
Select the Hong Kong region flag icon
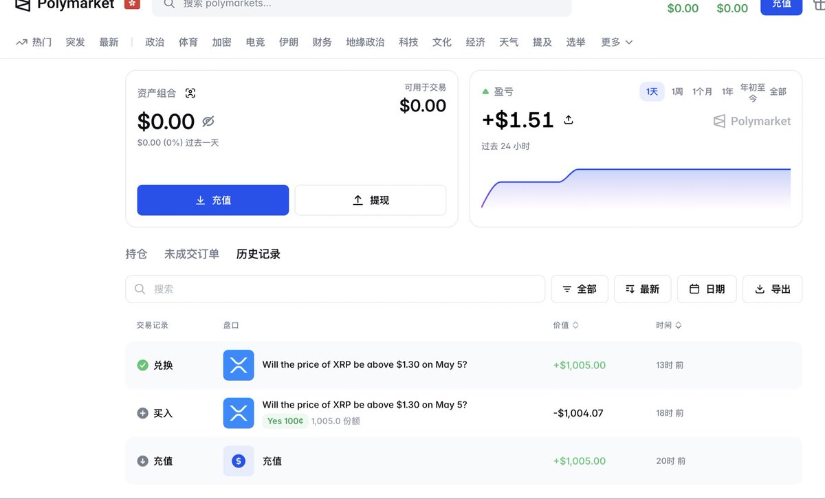point(132,3)
